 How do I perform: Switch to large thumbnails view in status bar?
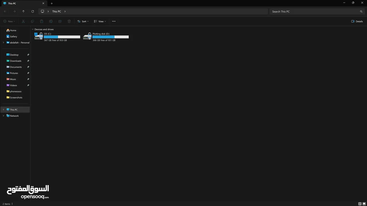click(x=364, y=204)
